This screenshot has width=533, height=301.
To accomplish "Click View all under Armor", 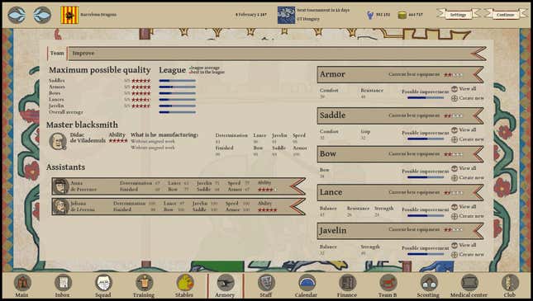I will (x=464, y=89).
